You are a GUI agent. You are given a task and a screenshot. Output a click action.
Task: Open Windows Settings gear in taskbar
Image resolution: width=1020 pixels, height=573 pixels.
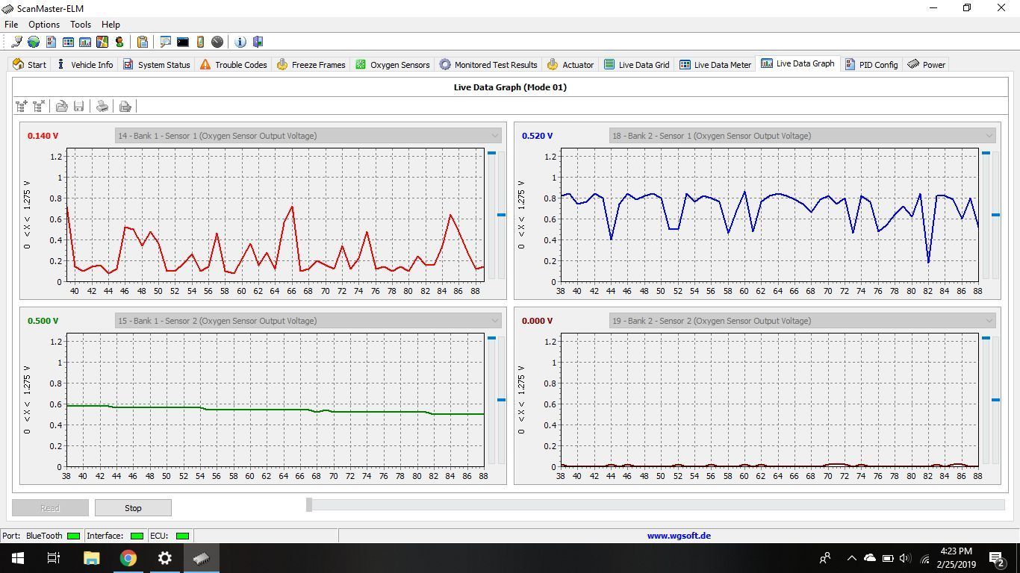tap(165, 557)
